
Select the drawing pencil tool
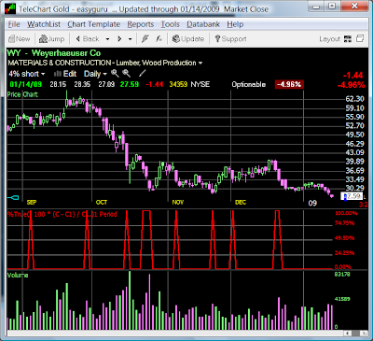142,74
